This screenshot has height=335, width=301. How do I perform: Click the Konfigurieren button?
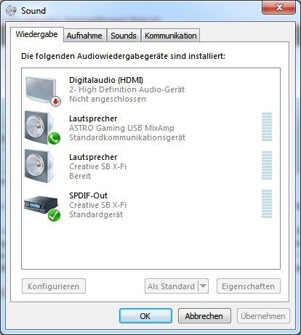[x=54, y=286]
